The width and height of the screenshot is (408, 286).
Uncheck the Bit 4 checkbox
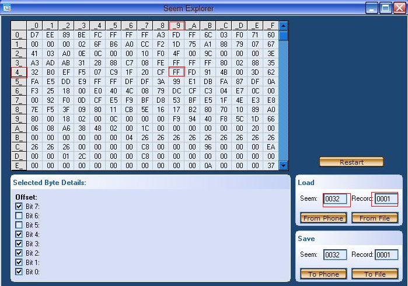[x=19, y=234]
